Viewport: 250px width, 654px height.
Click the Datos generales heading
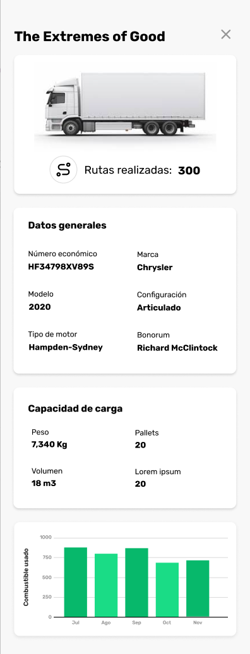pos(67,225)
